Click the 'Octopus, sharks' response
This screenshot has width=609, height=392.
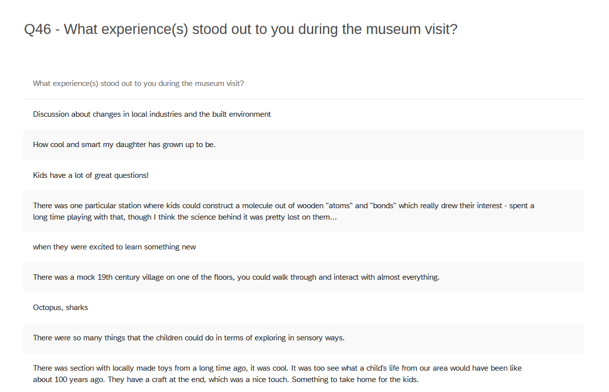60,308
